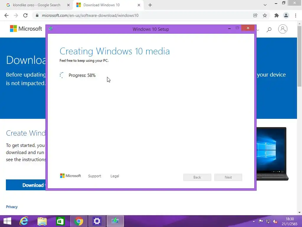Click the Back button in Setup
This screenshot has width=302, height=227.
pos(197,177)
